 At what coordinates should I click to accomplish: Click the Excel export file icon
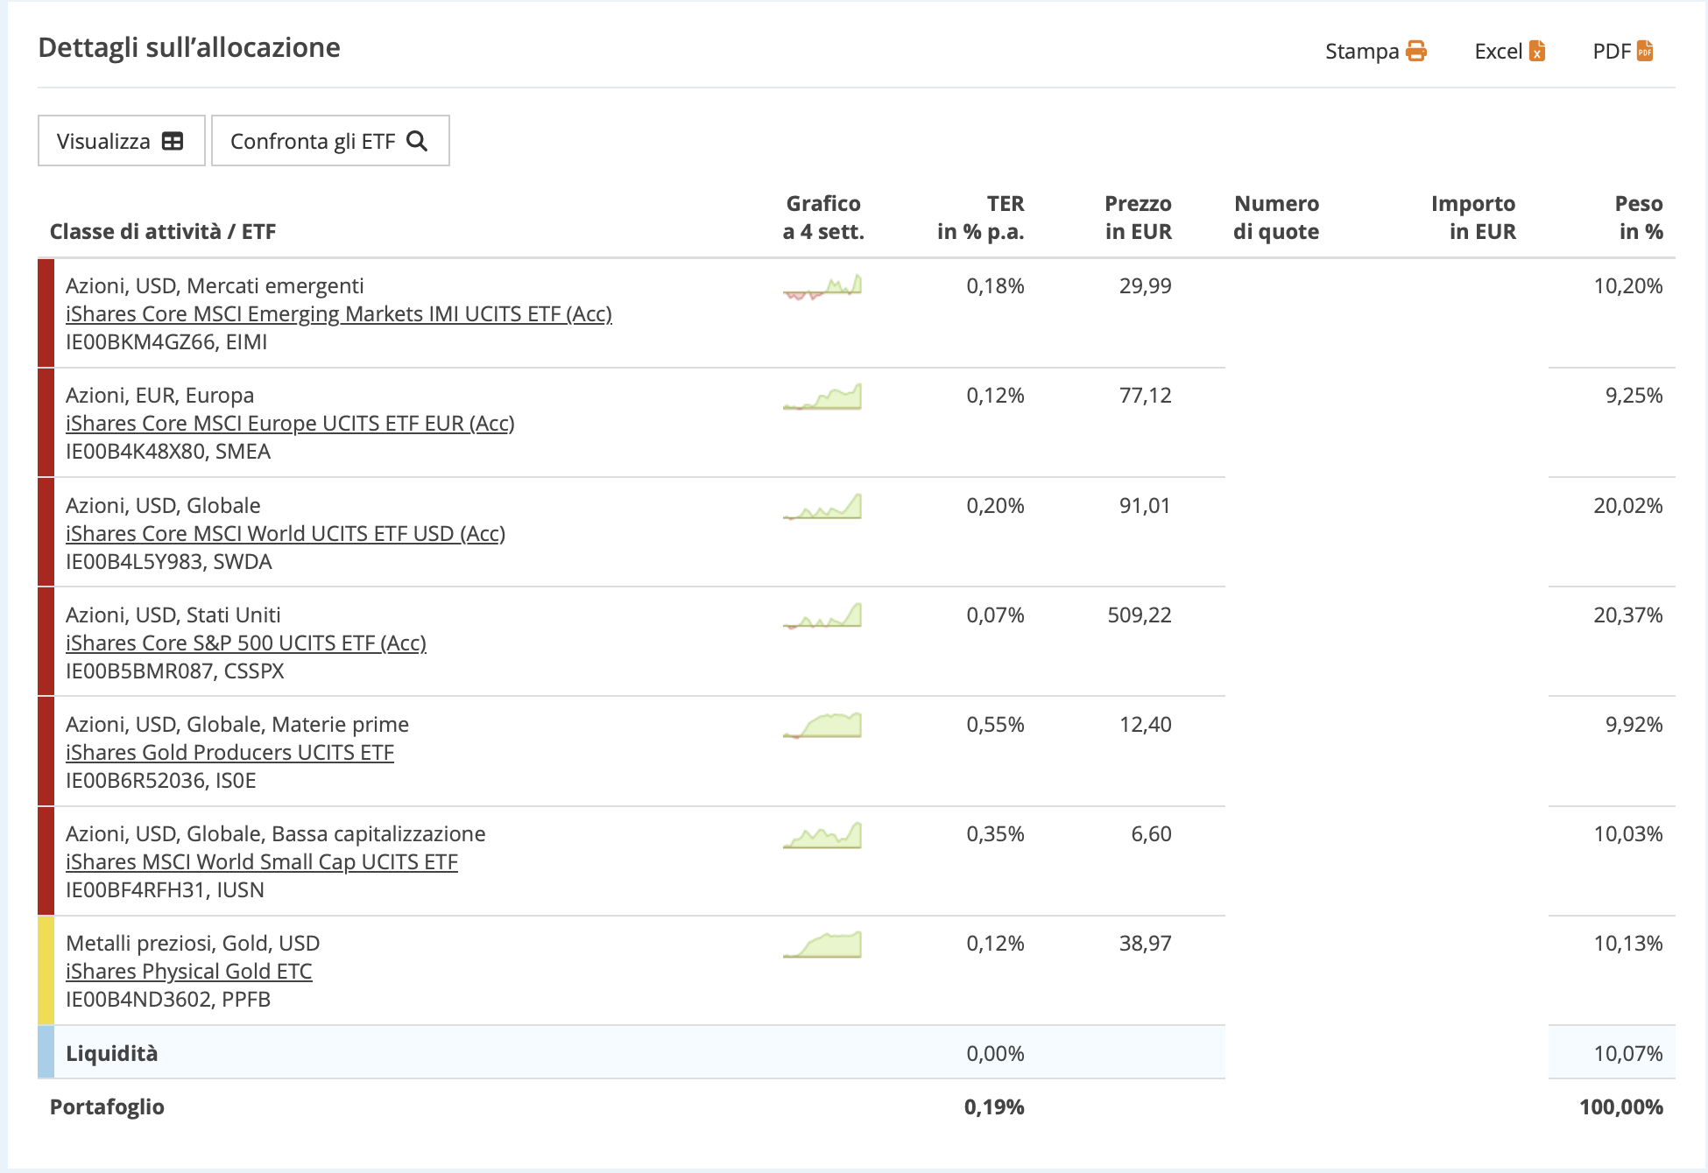tap(1536, 51)
